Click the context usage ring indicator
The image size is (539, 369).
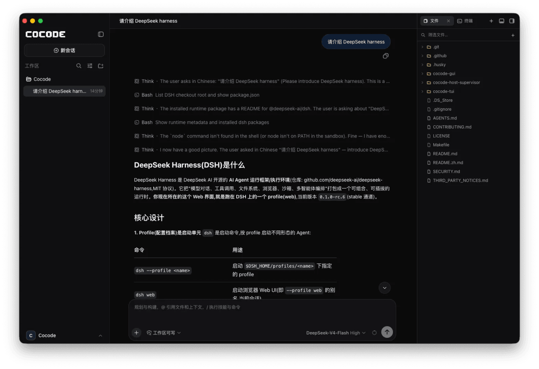374,332
